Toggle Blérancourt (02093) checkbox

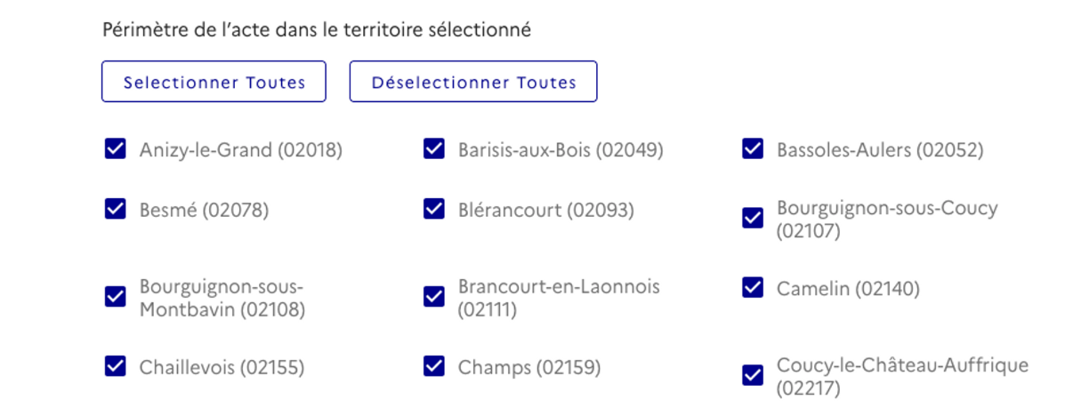(x=434, y=209)
